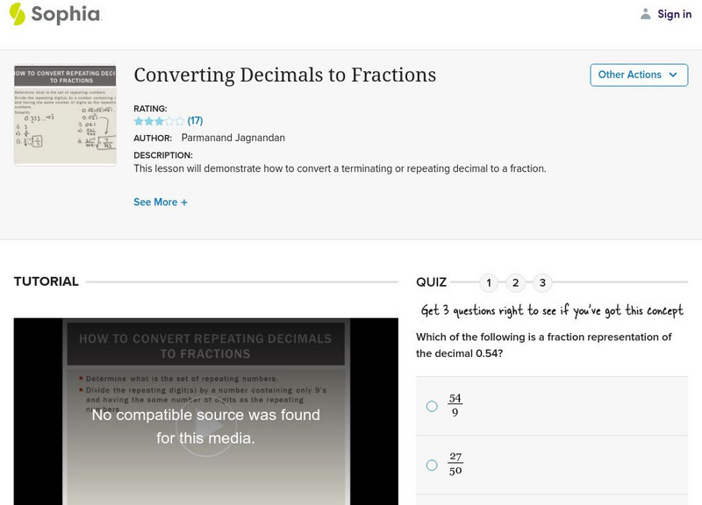This screenshot has height=505, width=702.
Task: Click the third rating star
Action: pos(159,121)
